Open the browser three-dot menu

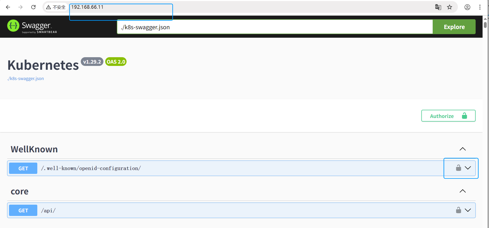coord(480,7)
